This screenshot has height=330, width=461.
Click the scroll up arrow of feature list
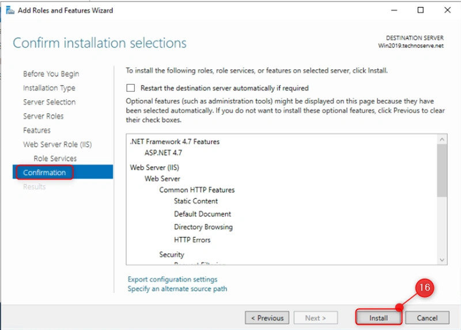click(442, 139)
